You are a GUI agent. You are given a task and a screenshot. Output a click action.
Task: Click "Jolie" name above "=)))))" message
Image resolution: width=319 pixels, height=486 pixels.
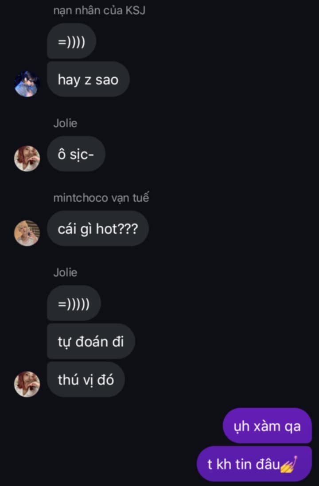(65, 272)
